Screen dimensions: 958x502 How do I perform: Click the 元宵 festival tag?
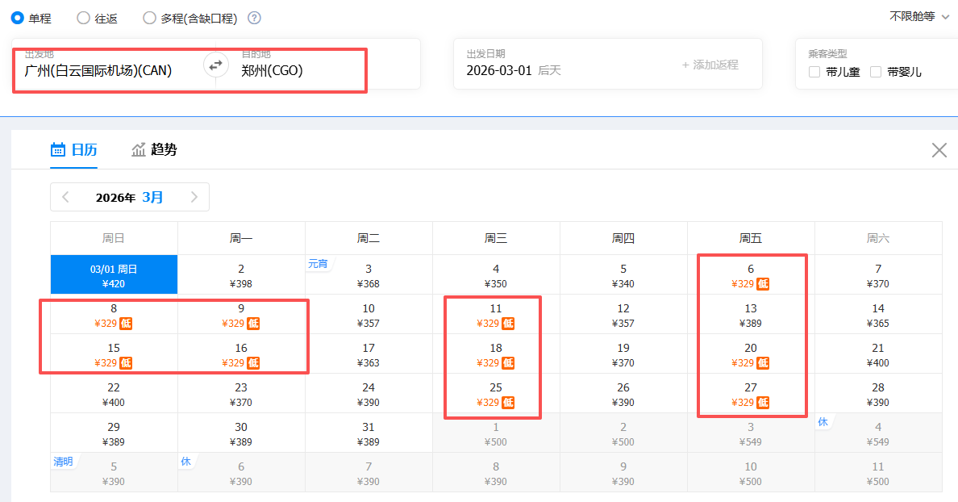318,264
